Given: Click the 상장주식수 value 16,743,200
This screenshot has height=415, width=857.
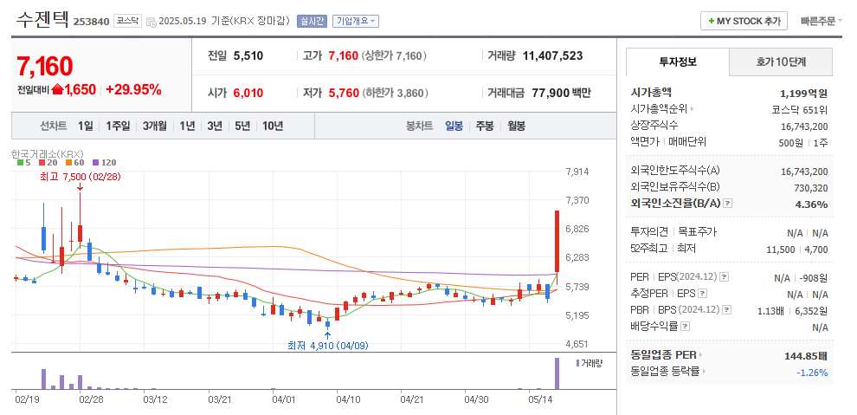Looking at the screenshot, I should (804, 126).
